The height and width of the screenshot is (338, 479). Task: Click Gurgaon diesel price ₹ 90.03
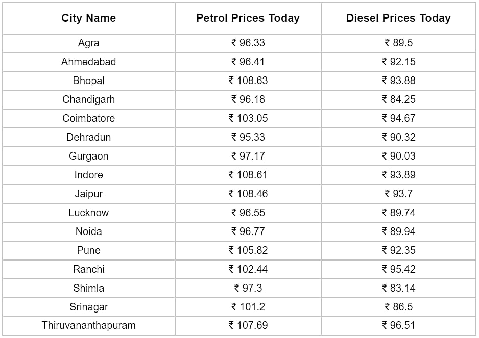[398, 156]
